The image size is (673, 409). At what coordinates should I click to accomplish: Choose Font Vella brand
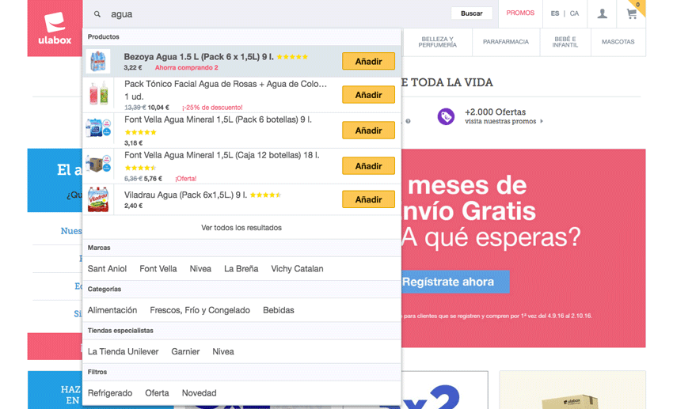coord(158,269)
